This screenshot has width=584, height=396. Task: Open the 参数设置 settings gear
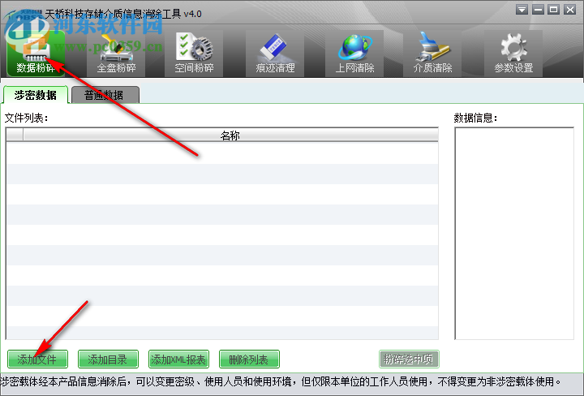point(513,54)
